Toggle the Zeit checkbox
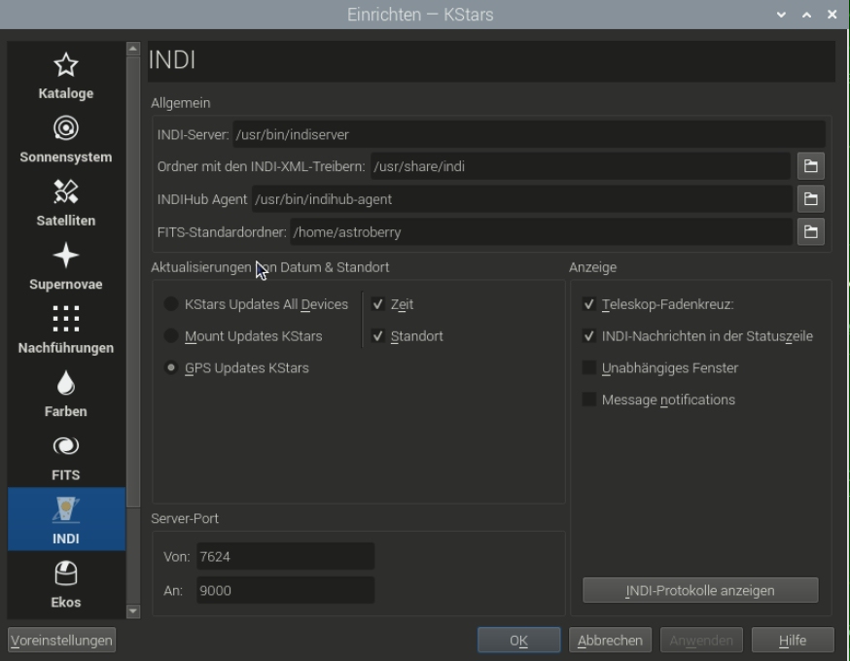The width and height of the screenshot is (850, 661). pyautogui.click(x=393, y=304)
